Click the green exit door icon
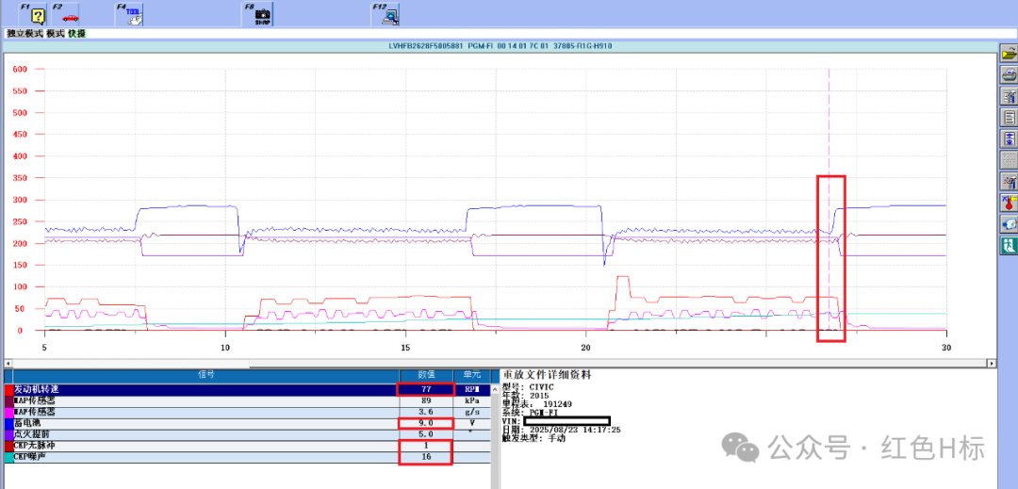 (1009, 245)
